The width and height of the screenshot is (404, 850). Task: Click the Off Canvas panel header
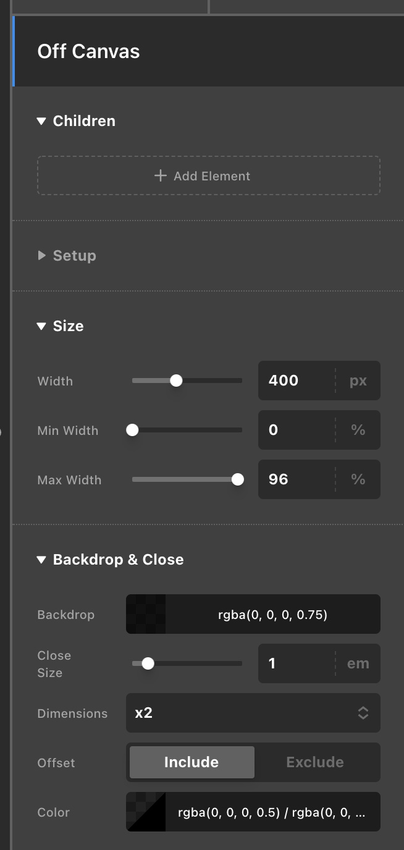click(208, 51)
